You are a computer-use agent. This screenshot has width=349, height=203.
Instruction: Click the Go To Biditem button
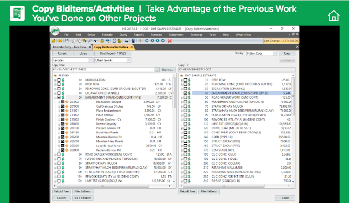pyautogui.click(x=82, y=198)
